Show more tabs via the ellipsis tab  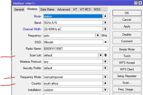[x=105, y=9]
